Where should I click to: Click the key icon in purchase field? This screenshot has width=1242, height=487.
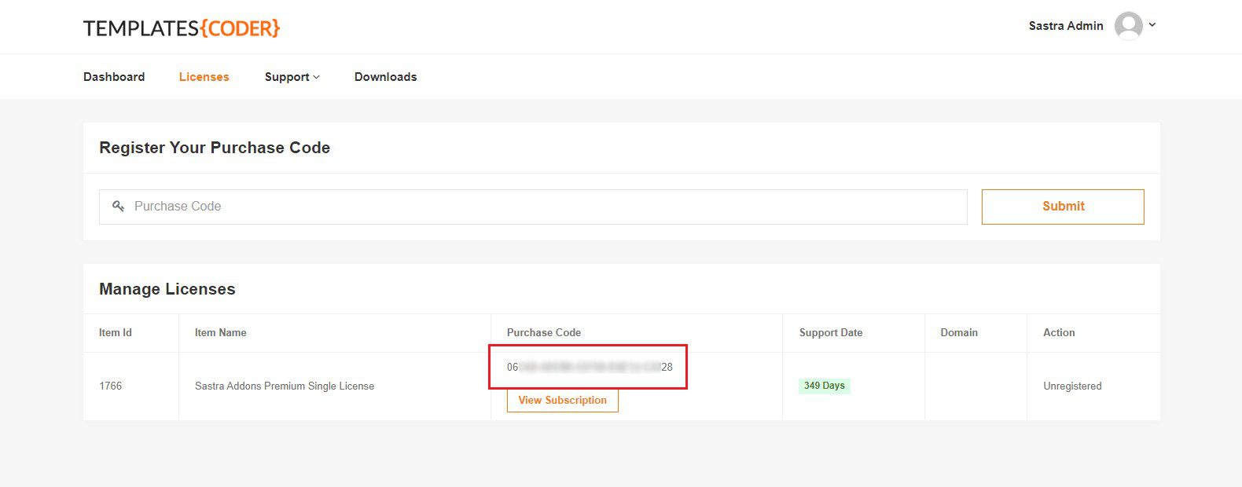[x=119, y=207]
